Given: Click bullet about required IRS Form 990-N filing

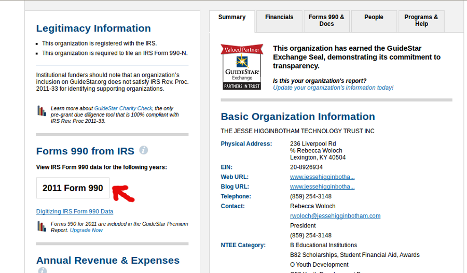Looking at the screenshot, I should tap(115, 53).
